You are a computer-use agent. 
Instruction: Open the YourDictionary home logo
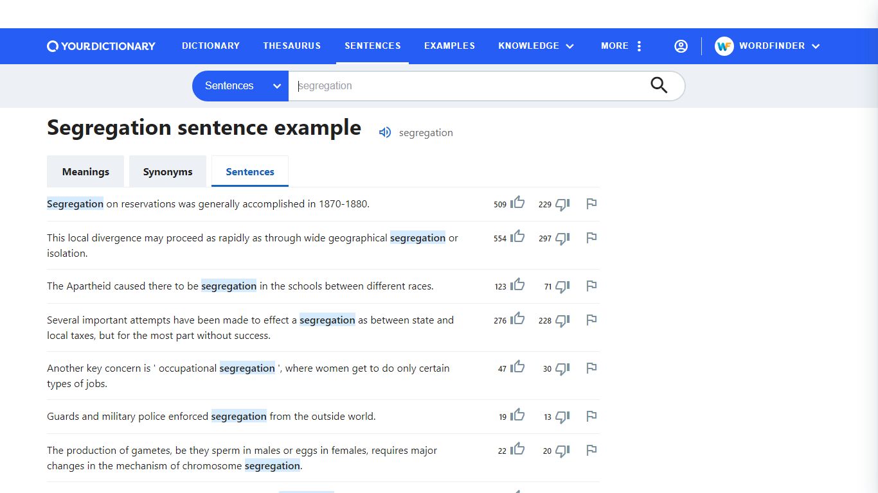click(101, 46)
